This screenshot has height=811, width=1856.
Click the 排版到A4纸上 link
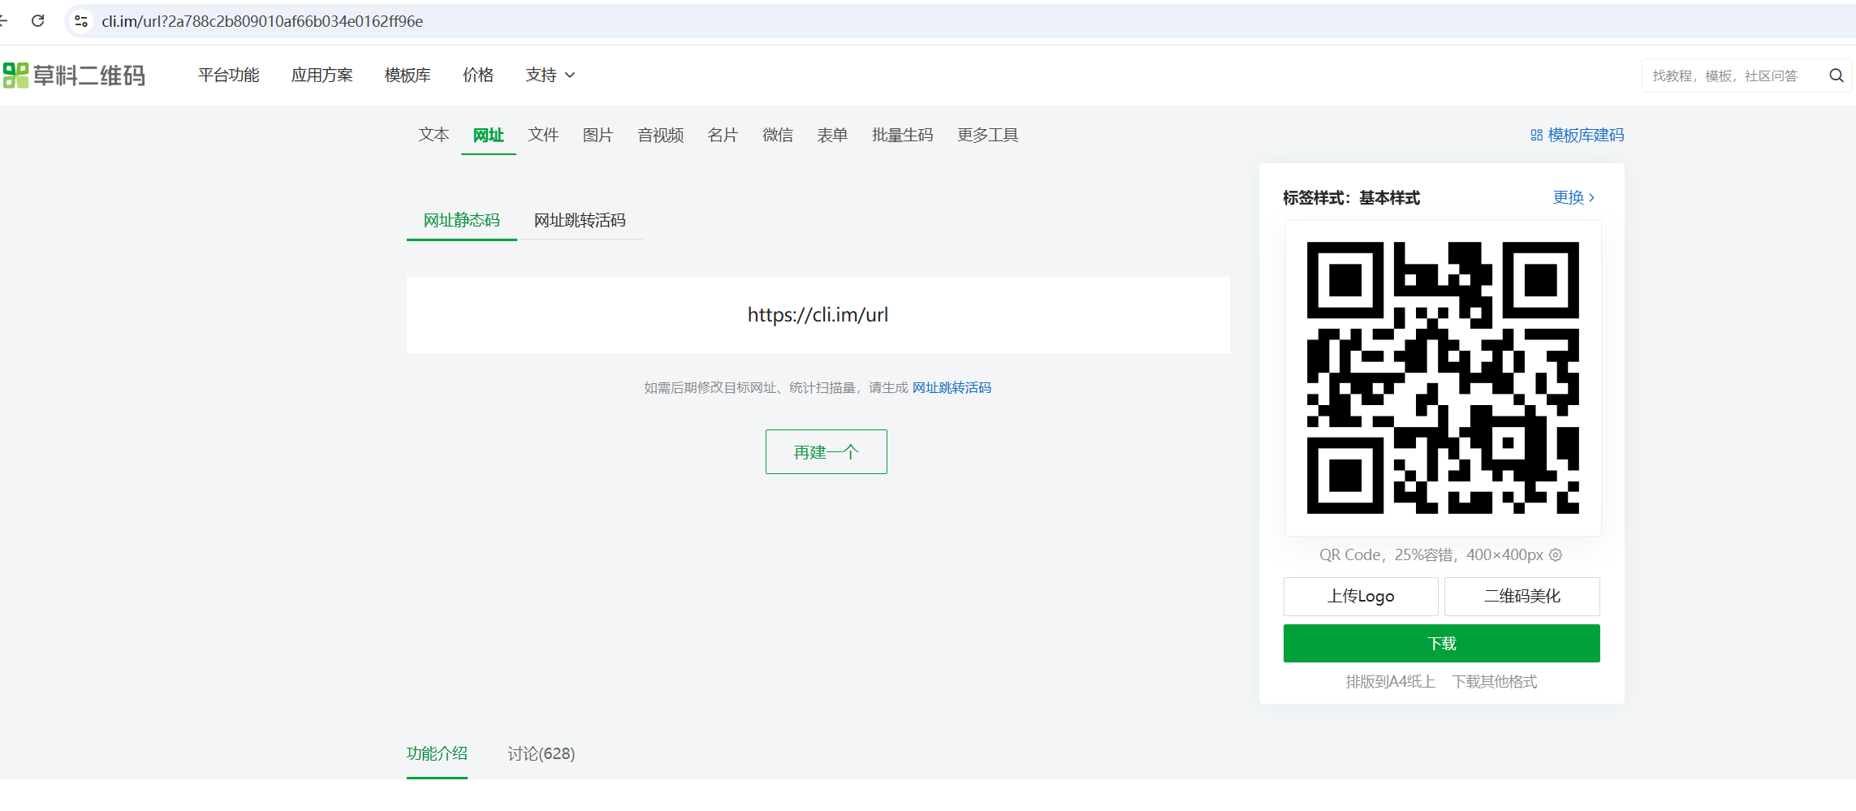pyautogui.click(x=1391, y=682)
